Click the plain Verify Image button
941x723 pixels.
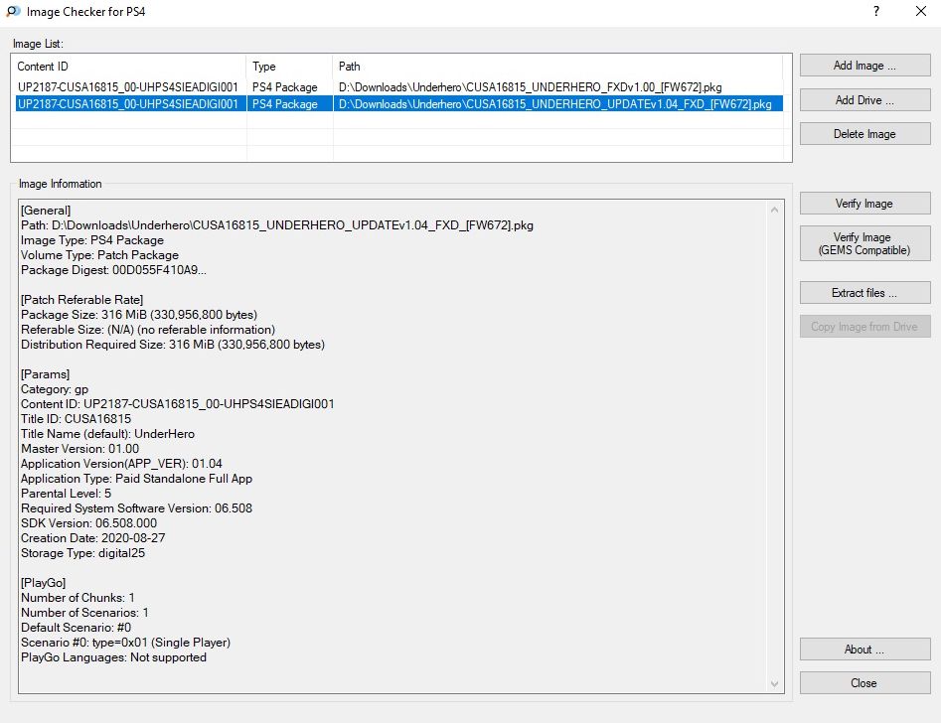(864, 204)
